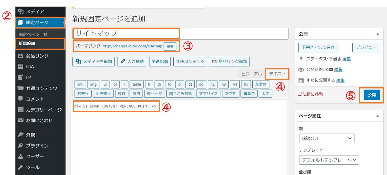
Task: Click the LP pencil icon
Action: click(21, 77)
